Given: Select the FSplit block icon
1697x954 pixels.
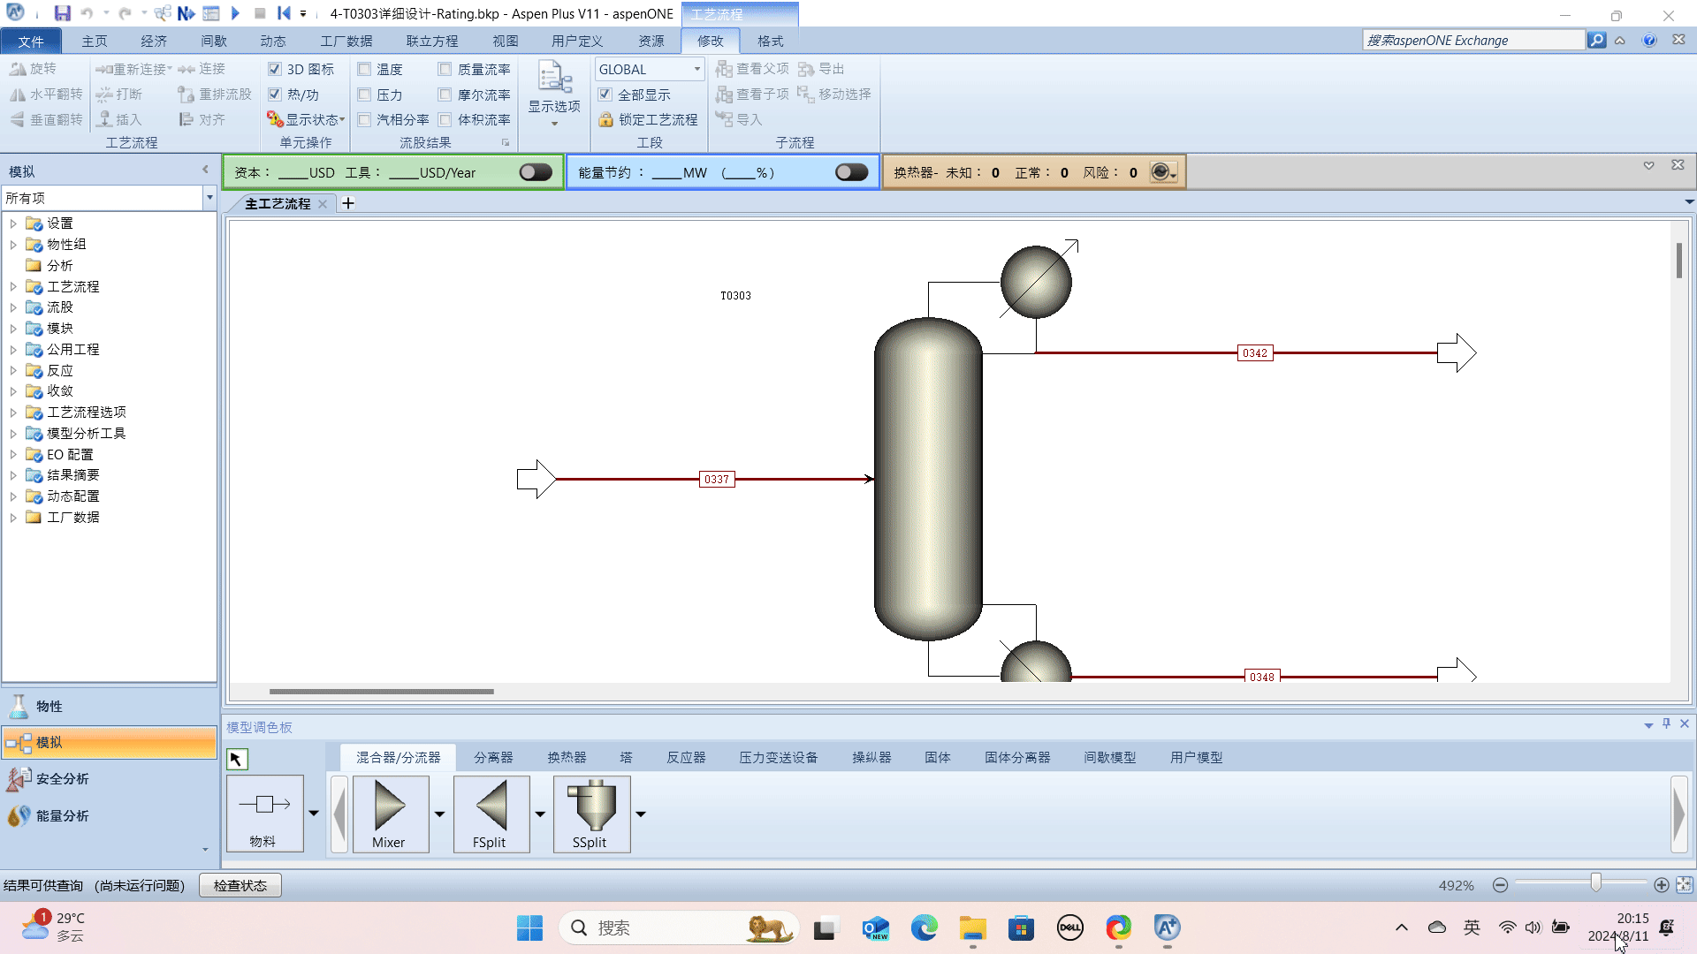Looking at the screenshot, I should [x=491, y=806].
